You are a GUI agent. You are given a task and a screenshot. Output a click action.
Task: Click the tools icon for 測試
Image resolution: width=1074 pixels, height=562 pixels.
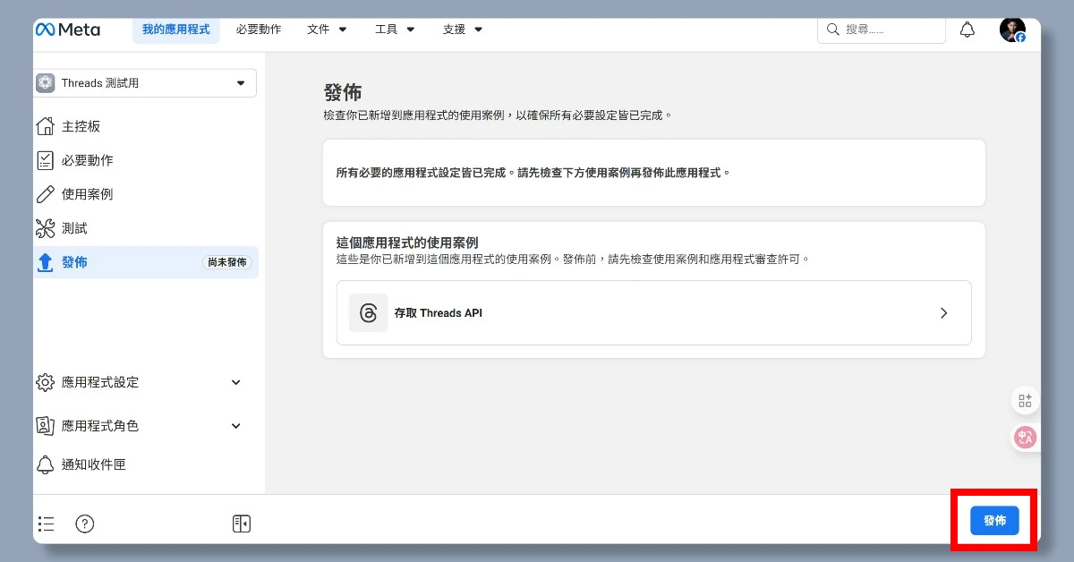pyautogui.click(x=45, y=228)
